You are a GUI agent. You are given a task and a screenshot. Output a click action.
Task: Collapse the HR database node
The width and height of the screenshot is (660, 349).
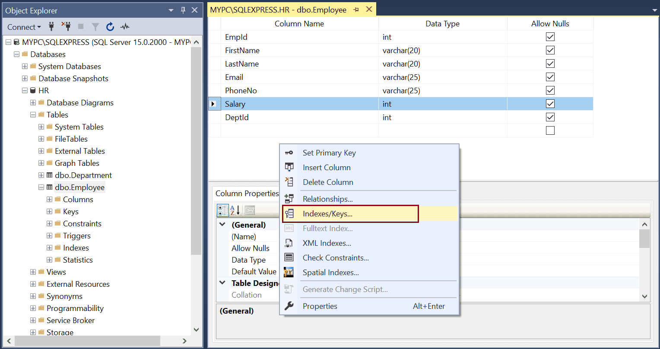pyautogui.click(x=25, y=91)
